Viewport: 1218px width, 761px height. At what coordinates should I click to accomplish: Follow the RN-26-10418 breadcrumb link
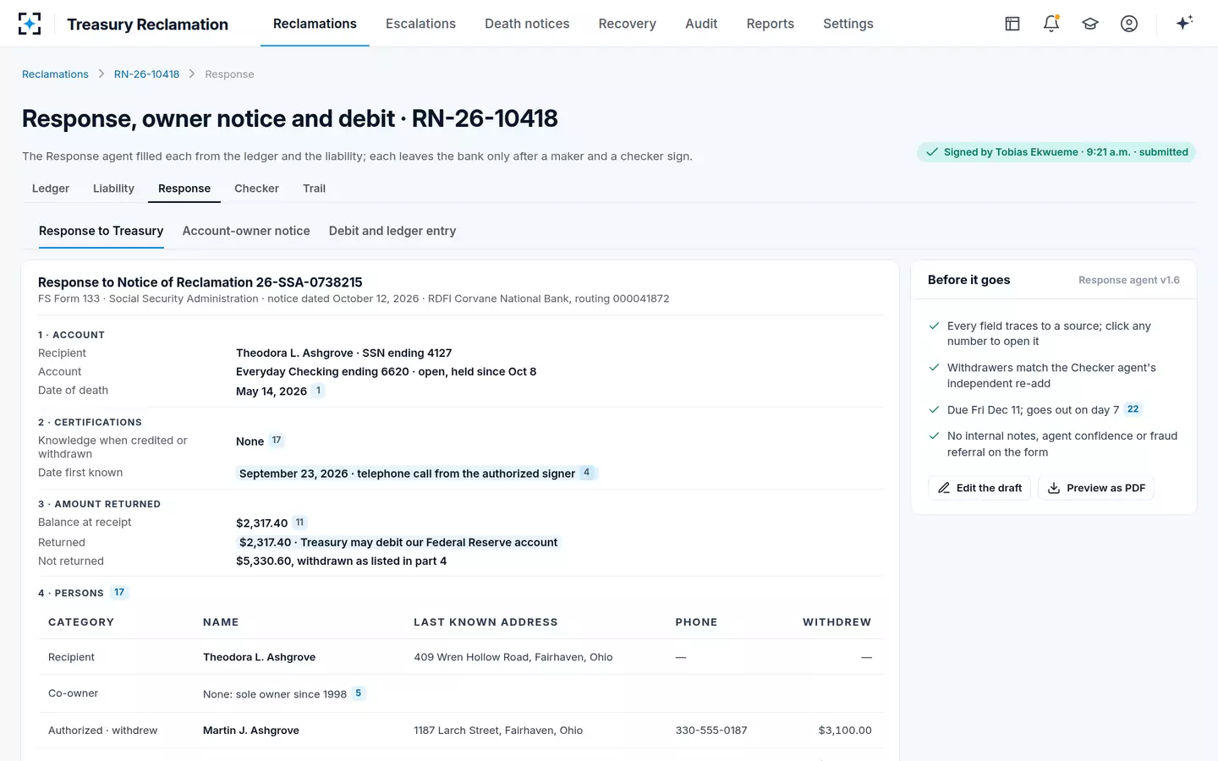[146, 74]
